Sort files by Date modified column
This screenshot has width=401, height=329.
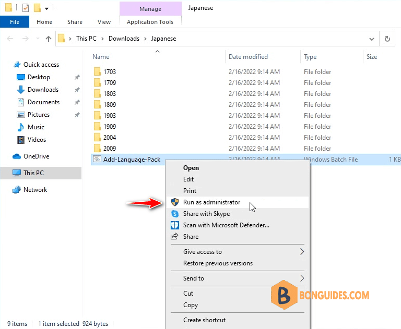tap(248, 57)
